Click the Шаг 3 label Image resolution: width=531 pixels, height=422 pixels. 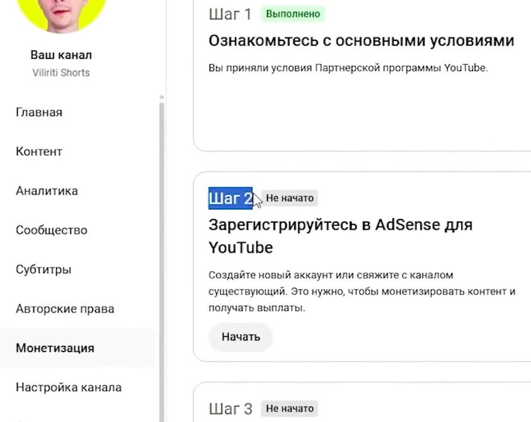[x=231, y=408]
